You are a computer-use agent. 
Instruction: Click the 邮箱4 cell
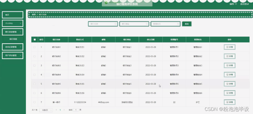point(103,75)
